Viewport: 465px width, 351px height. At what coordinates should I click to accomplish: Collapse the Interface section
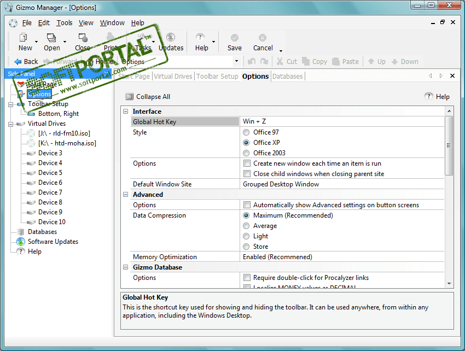125,111
